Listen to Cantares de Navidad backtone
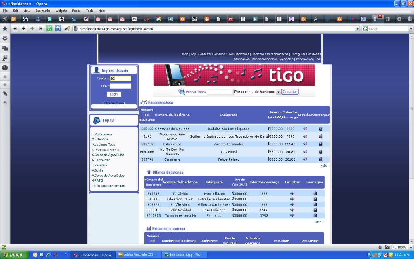414x259 pixels. (x=305, y=129)
